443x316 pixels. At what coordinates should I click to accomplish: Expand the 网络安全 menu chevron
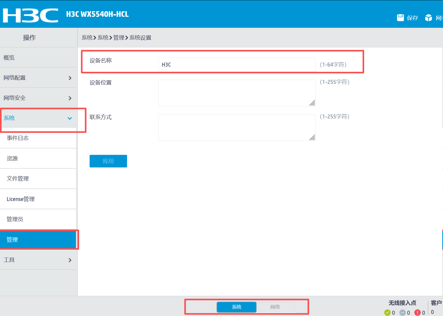(x=70, y=98)
